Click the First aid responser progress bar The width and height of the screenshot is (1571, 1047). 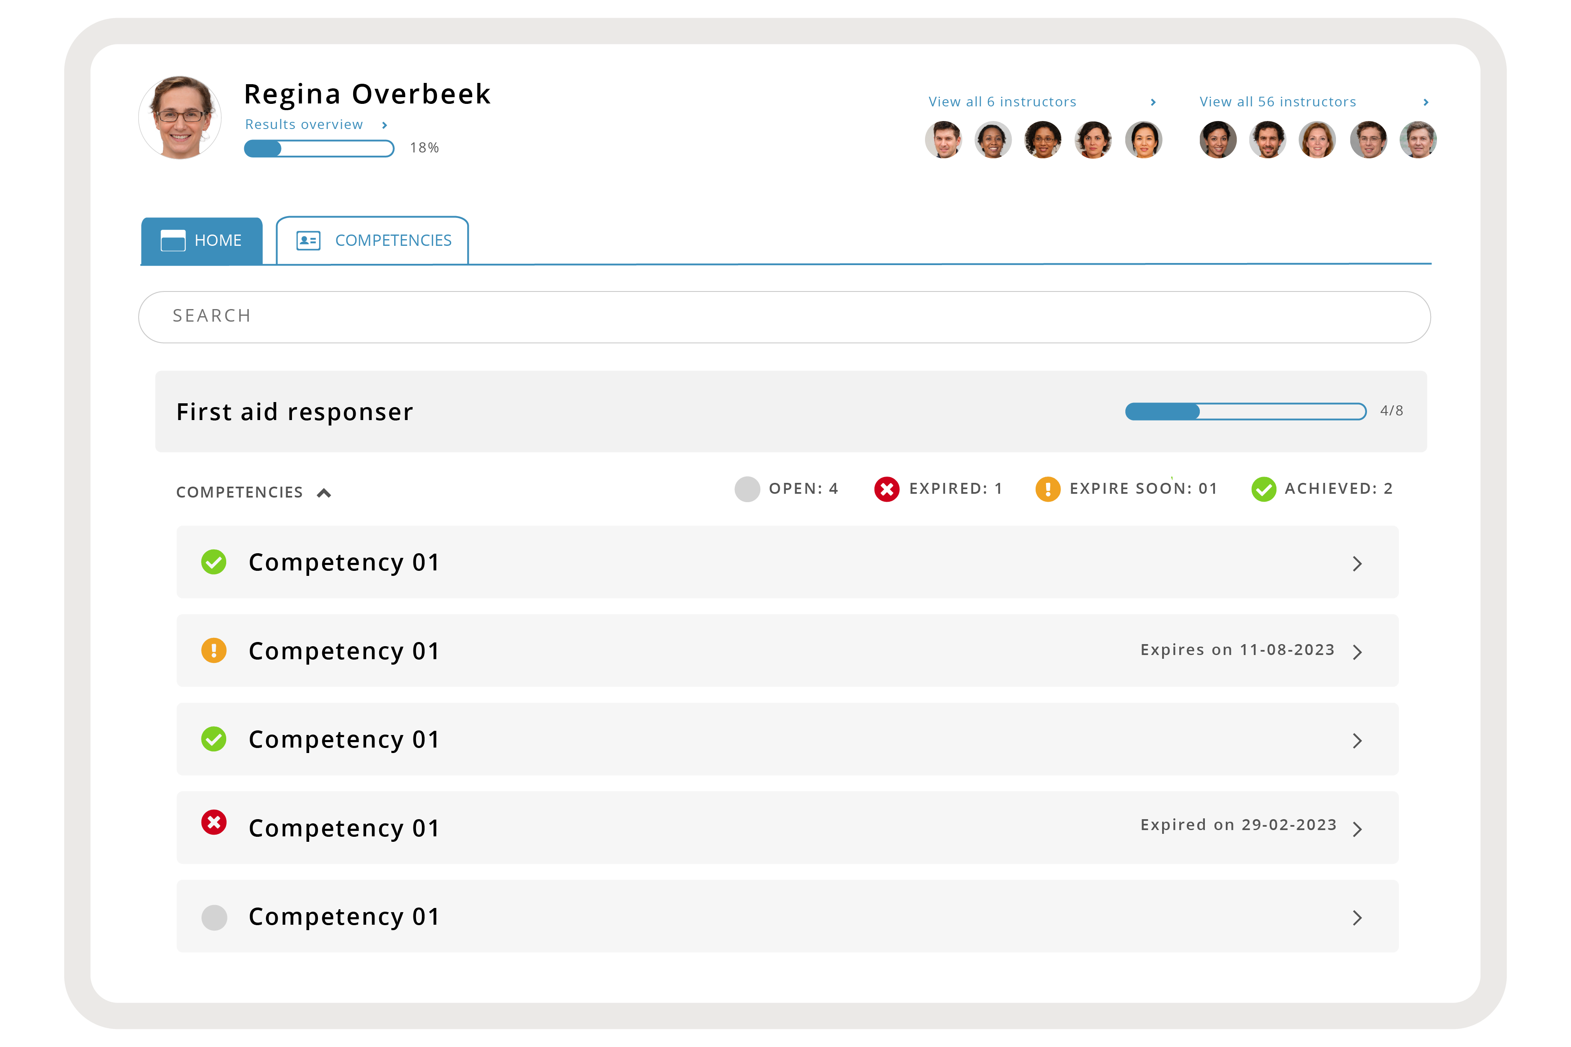(x=1245, y=411)
